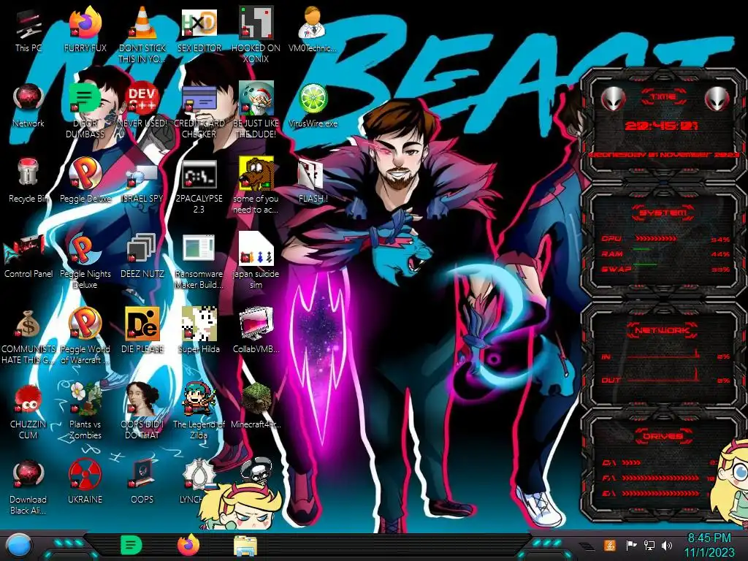This screenshot has height=561, width=748.
Task: Open green notes app in taskbar
Action: 131,545
